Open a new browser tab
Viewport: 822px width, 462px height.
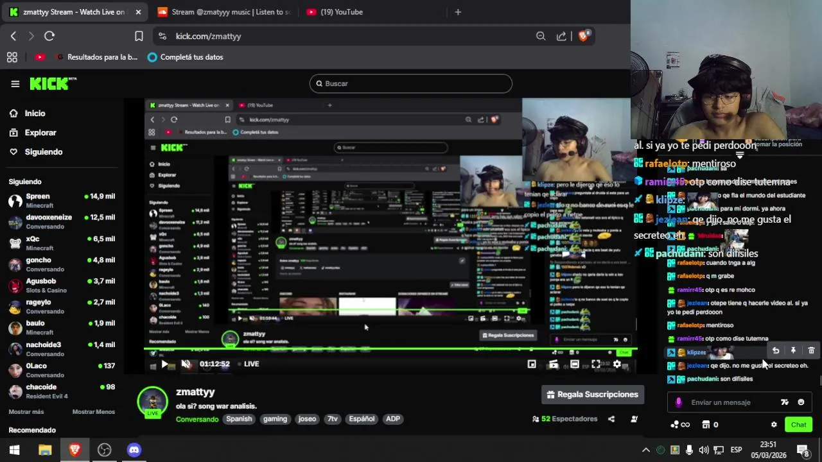point(458,12)
